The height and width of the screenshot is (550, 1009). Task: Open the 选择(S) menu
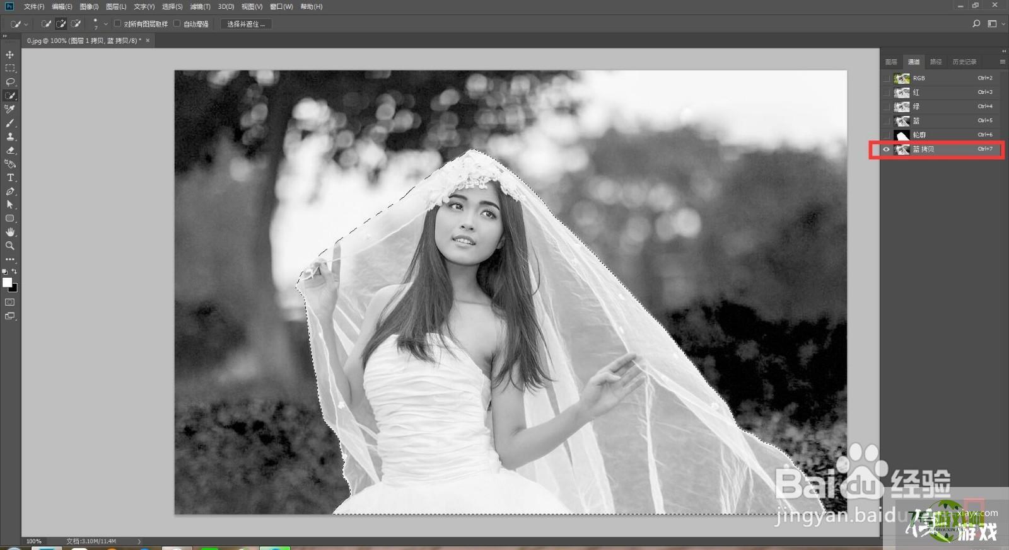pos(172,6)
